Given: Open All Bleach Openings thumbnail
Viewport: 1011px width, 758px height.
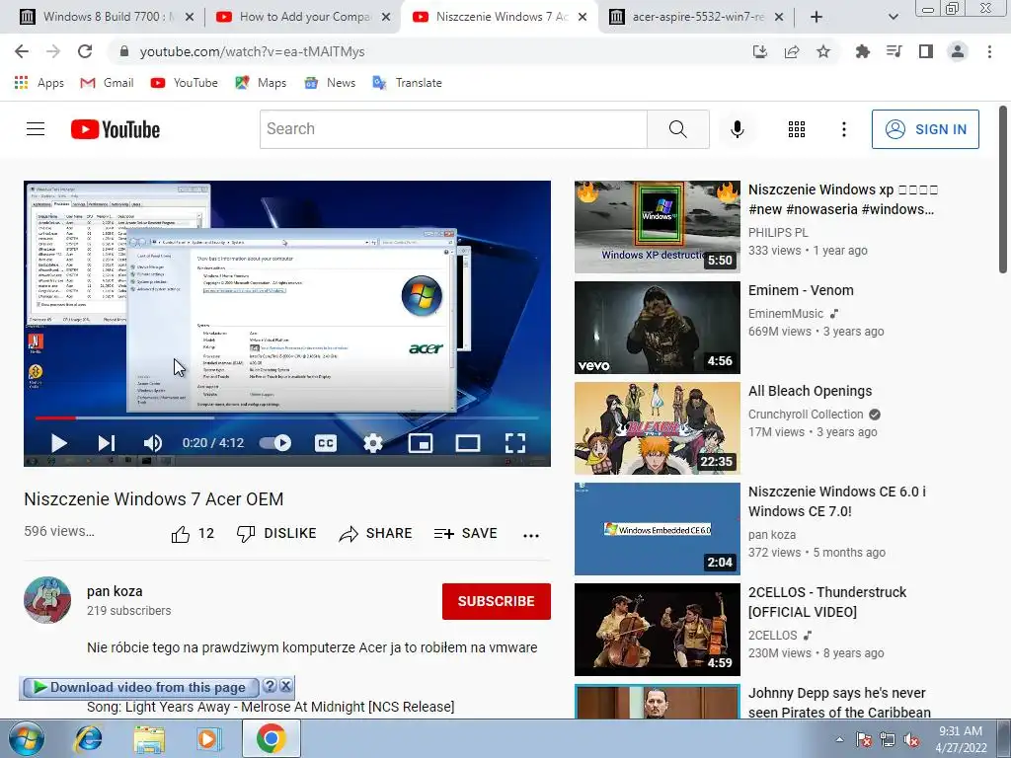Looking at the screenshot, I should [x=657, y=428].
